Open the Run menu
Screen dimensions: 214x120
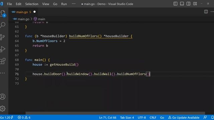(64, 4)
